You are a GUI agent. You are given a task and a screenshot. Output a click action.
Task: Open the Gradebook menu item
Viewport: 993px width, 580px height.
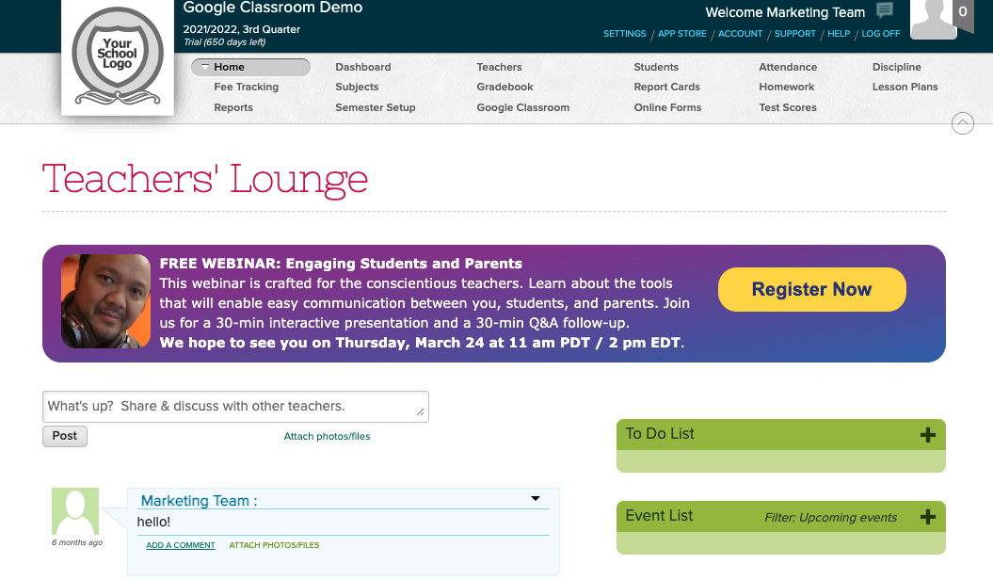[x=505, y=87]
